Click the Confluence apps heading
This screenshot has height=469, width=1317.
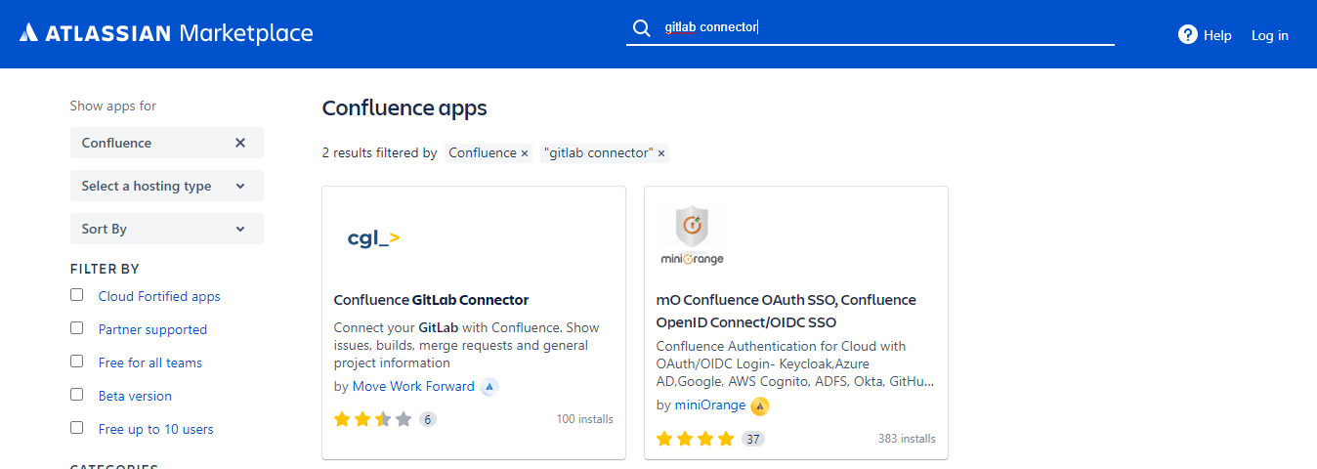pos(404,107)
